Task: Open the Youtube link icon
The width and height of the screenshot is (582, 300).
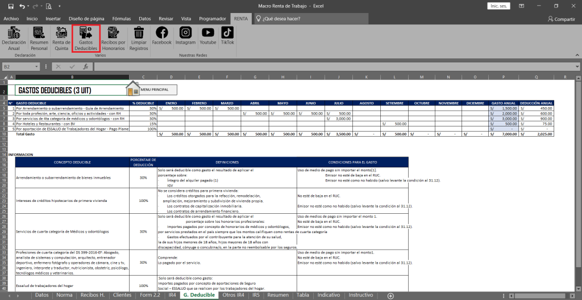Action: coord(208,32)
